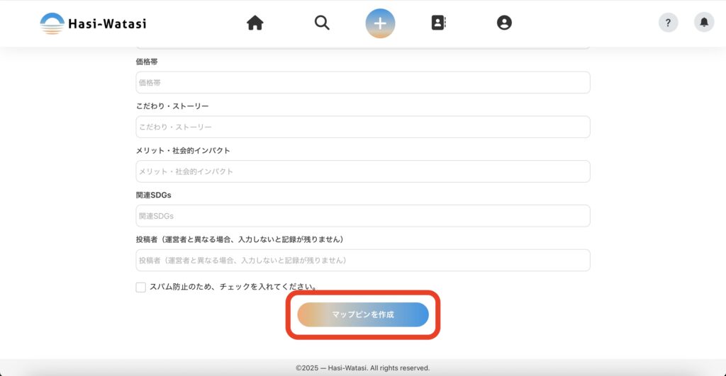The width and height of the screenshot is (726, 376).
Task: Click the Hasi-Watasi sunrise logo icon
Action: [52, 23]
